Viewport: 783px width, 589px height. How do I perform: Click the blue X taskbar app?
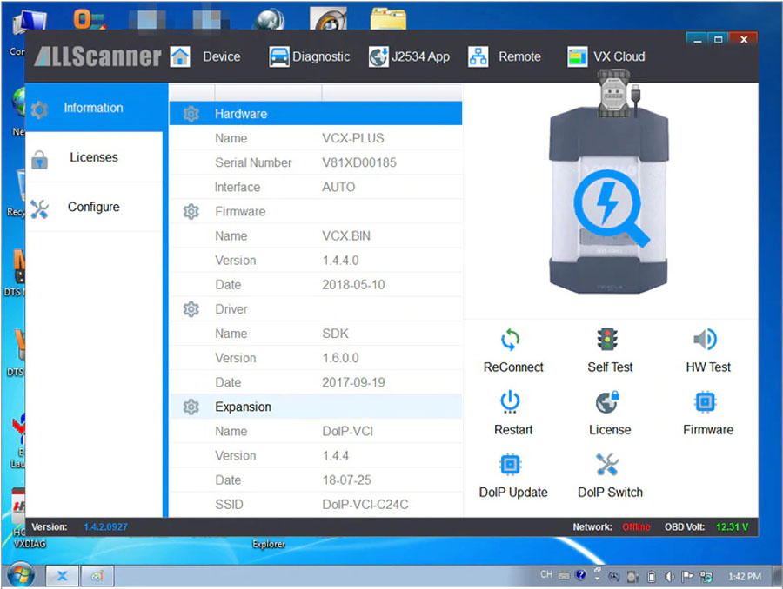coord(62,576)
